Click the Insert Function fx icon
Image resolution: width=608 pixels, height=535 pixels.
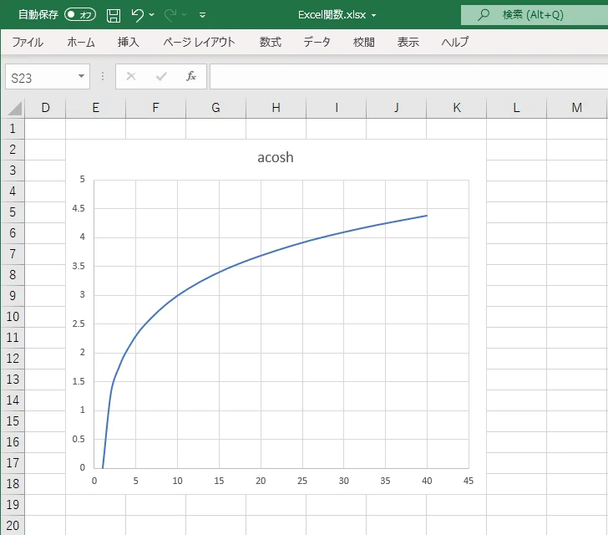pyautogui.click(x=191, y=76)
